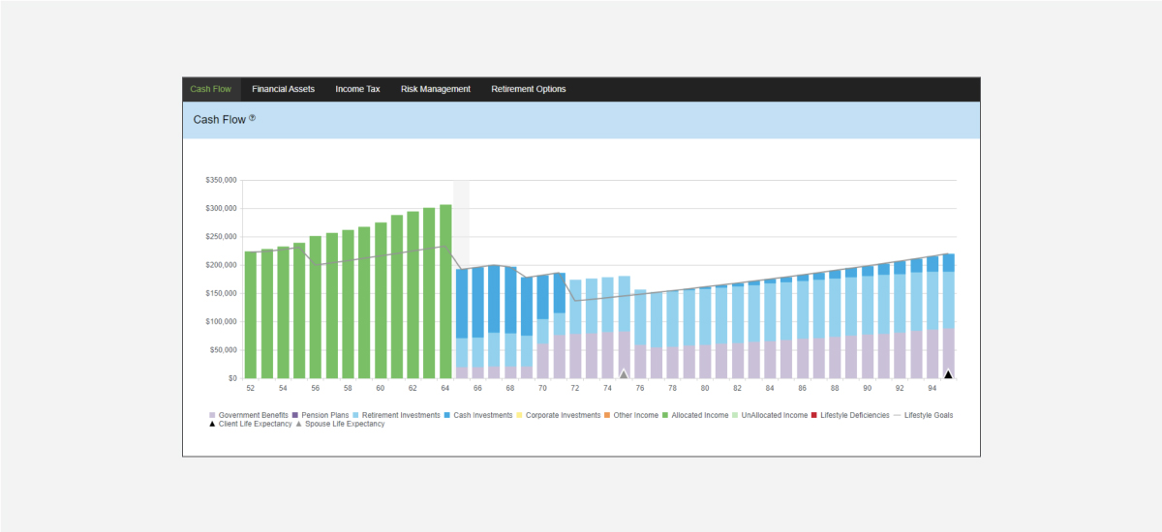Select the Cash Flow tab

pyautogui.click(x=210, y=89)
